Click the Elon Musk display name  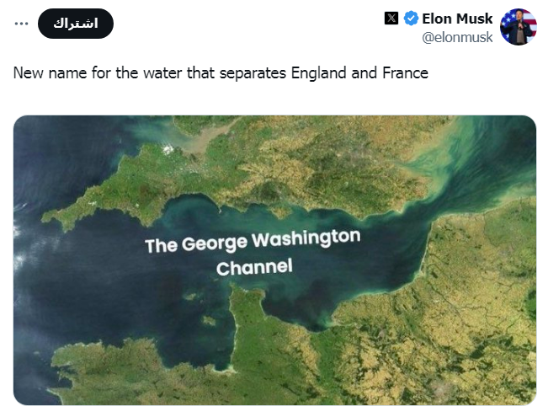tap(457, 19)
